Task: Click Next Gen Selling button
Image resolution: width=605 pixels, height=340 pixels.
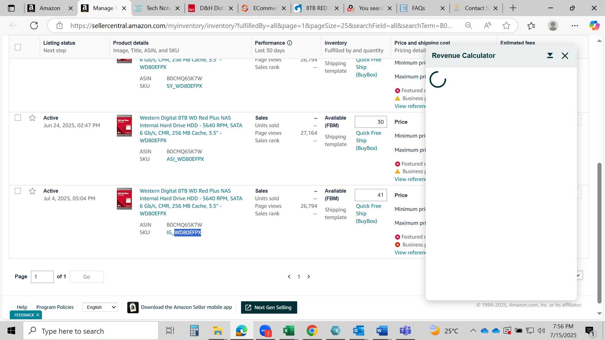Action: pos(269,308)
